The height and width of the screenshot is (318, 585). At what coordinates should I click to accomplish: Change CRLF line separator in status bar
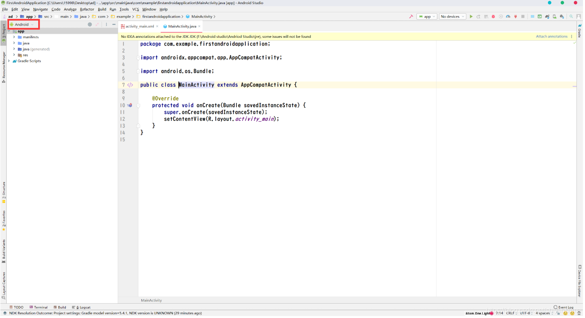coord(511,313)
